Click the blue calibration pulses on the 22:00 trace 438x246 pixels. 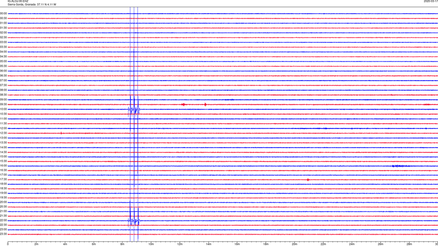tap(134, 221)
